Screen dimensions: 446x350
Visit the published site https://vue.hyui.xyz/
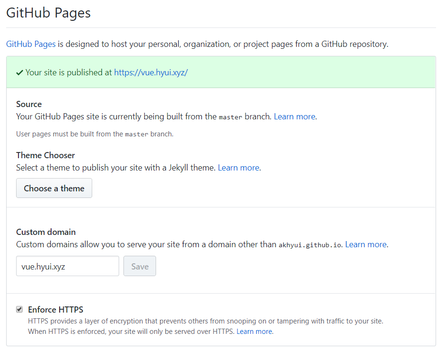pyautogui.click(x=150, y=72)
